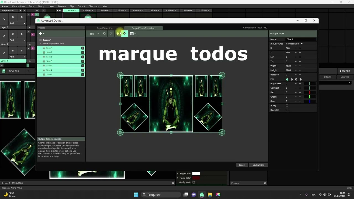Collapse the Virtual Output tree node

coord(41,44)
